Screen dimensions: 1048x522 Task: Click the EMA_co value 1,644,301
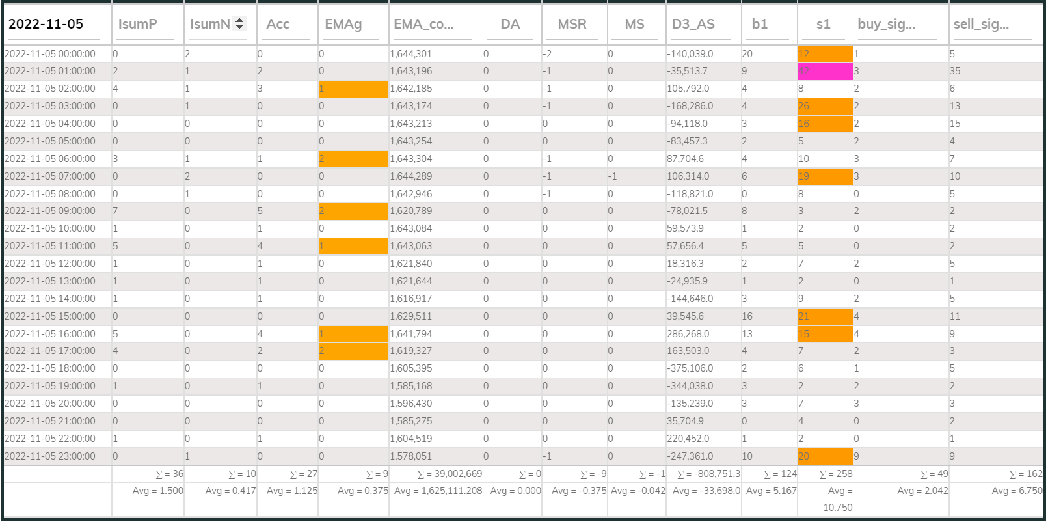pos(411,54)
